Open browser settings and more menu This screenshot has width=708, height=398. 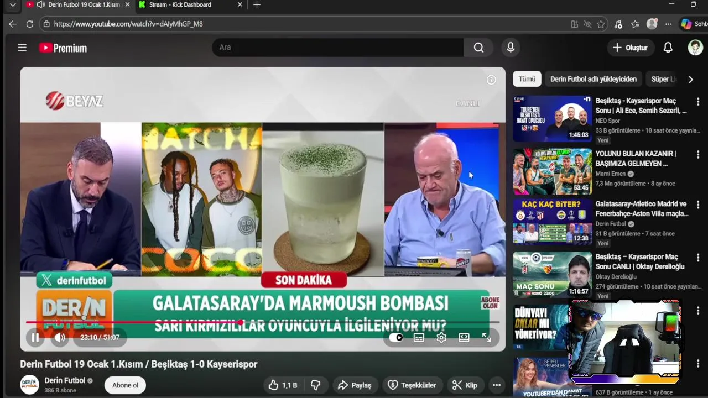668,24
